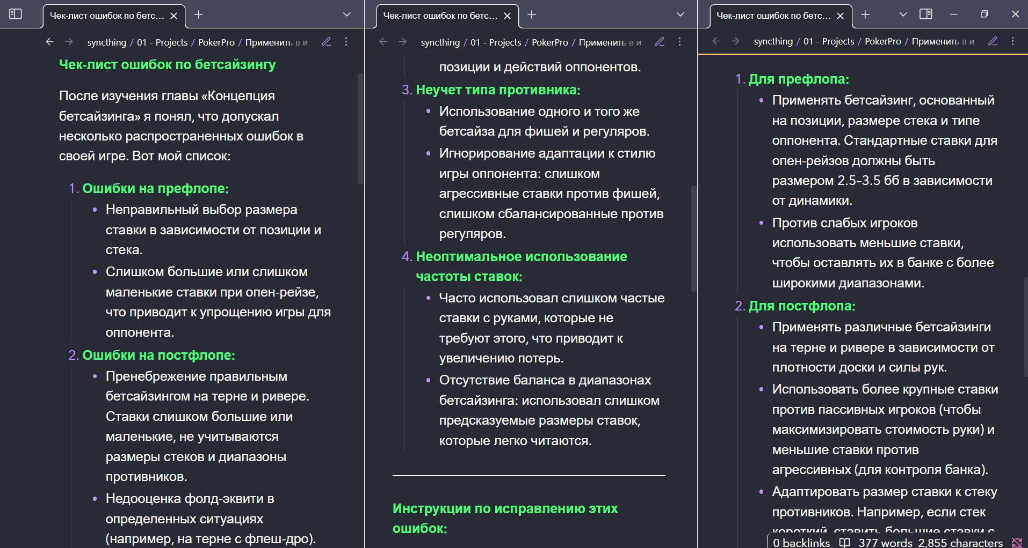Click '0 backlinks' in the status bar
This screenshot has height=548, width=1028.
point(801,543)
